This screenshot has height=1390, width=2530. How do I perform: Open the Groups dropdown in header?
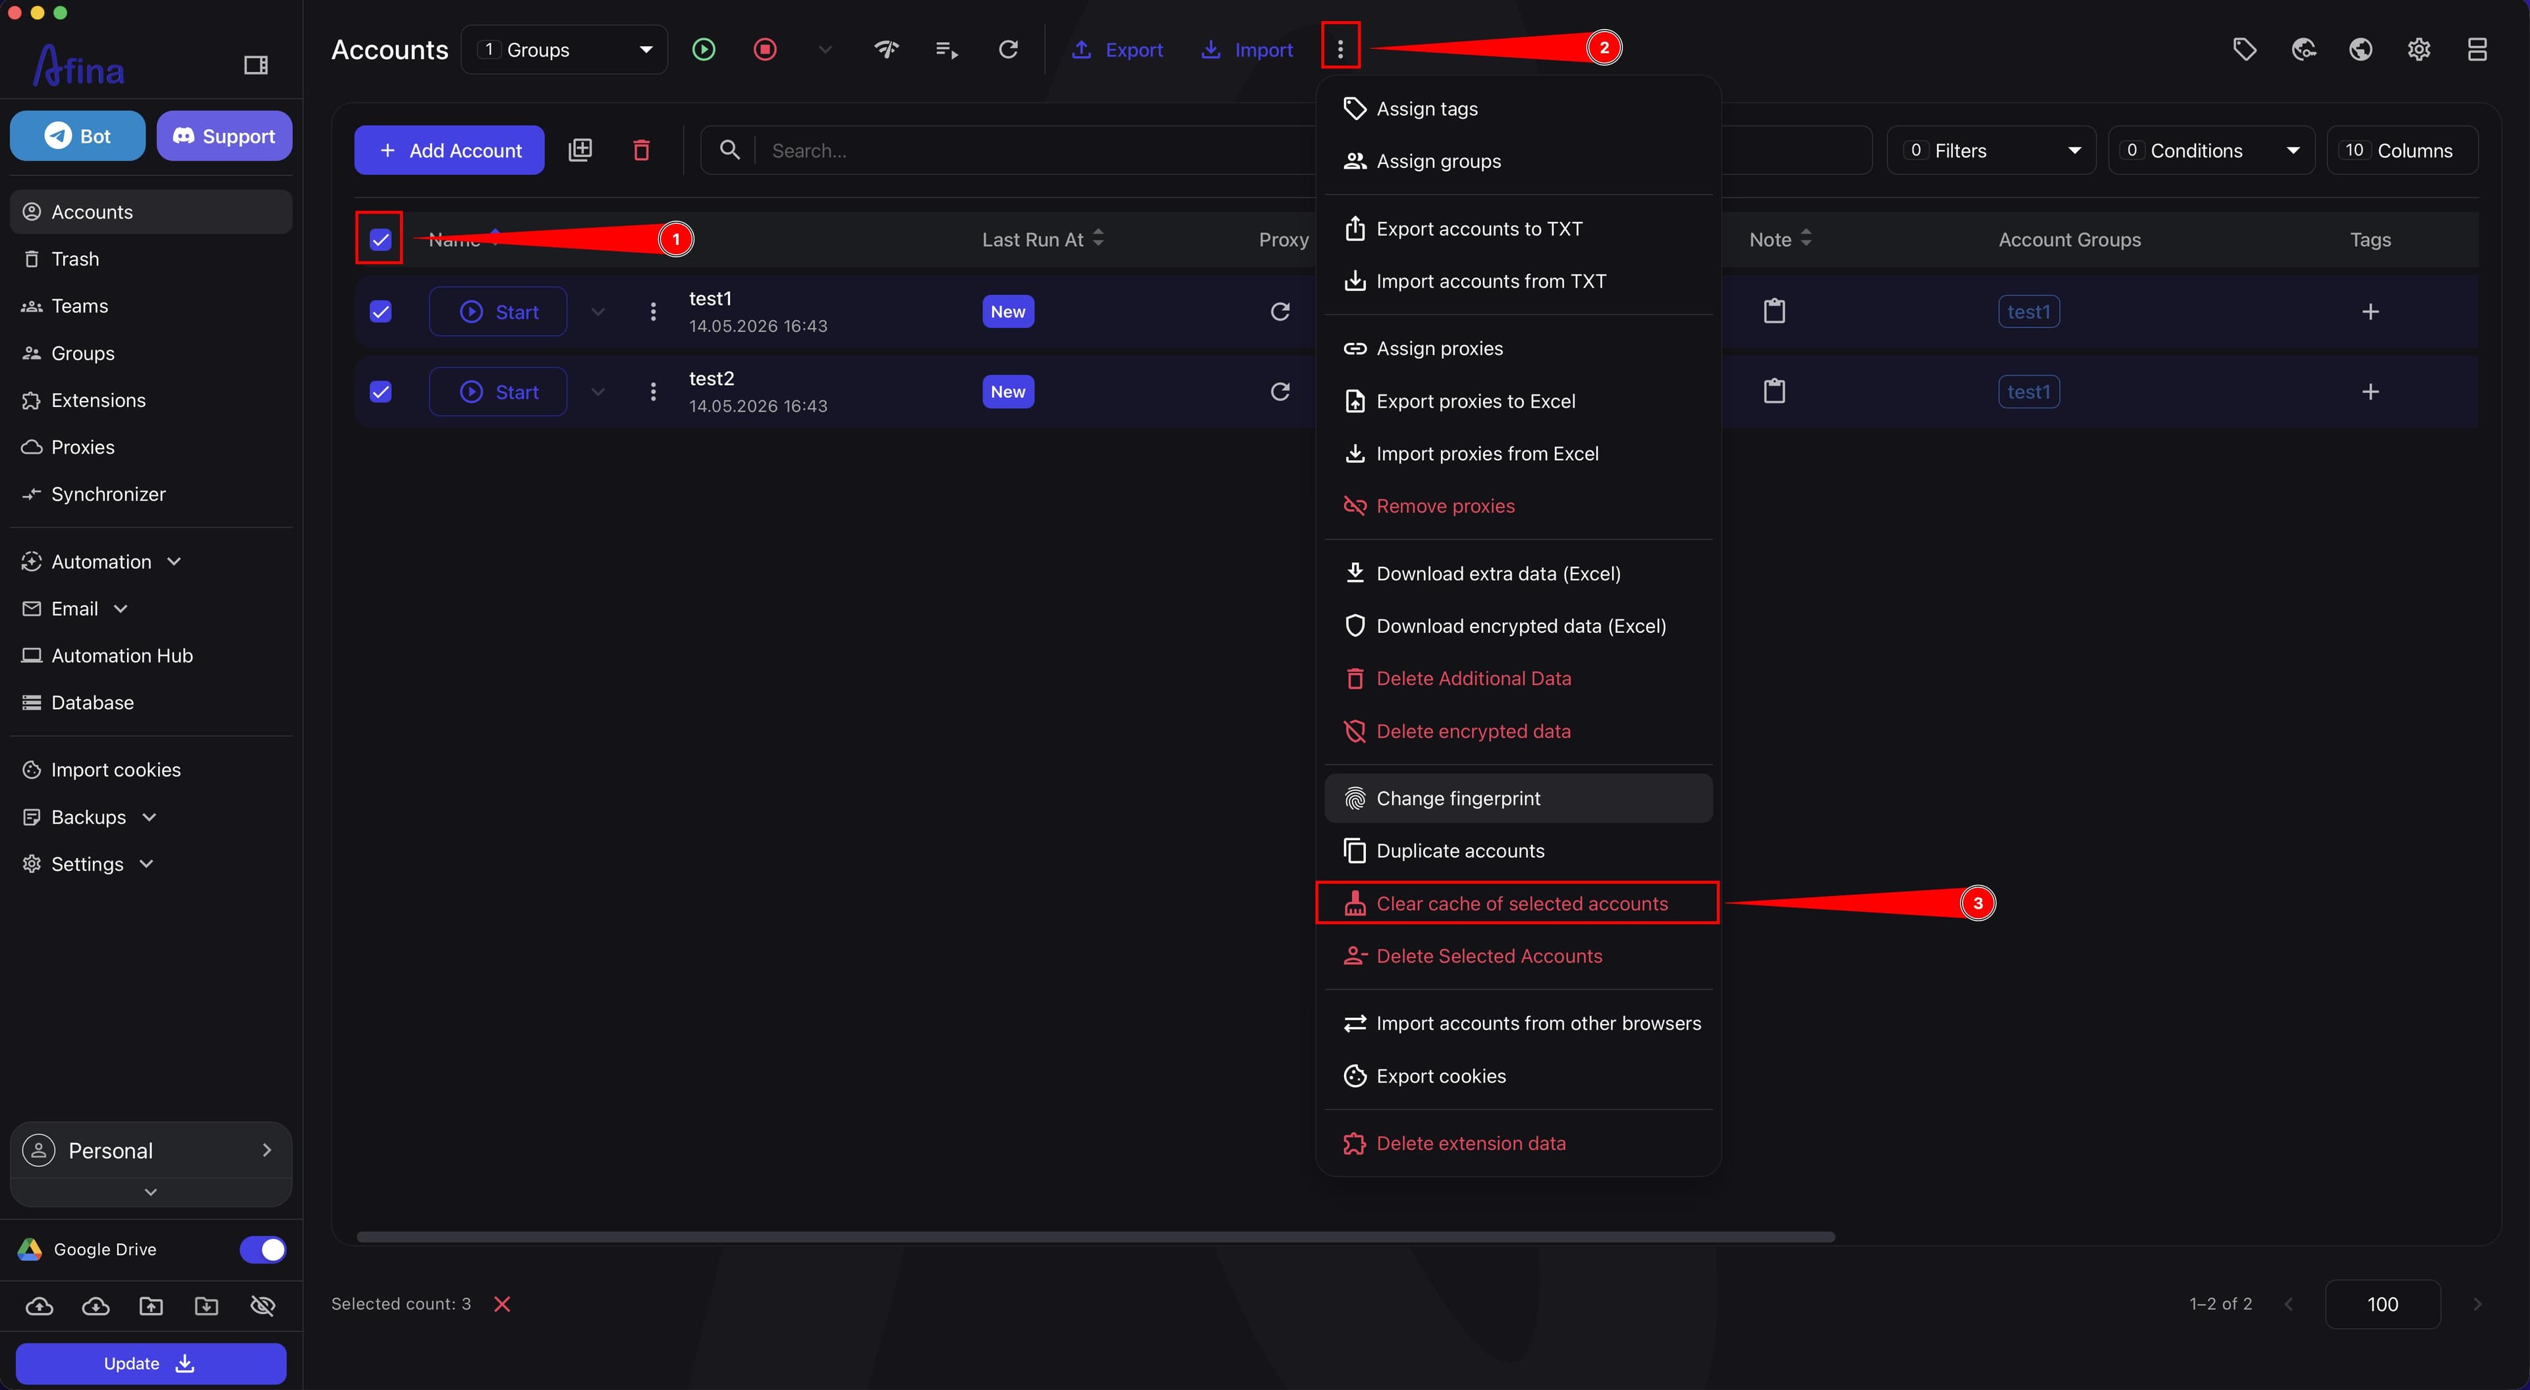pyautogui.click(x=565, y=49)
